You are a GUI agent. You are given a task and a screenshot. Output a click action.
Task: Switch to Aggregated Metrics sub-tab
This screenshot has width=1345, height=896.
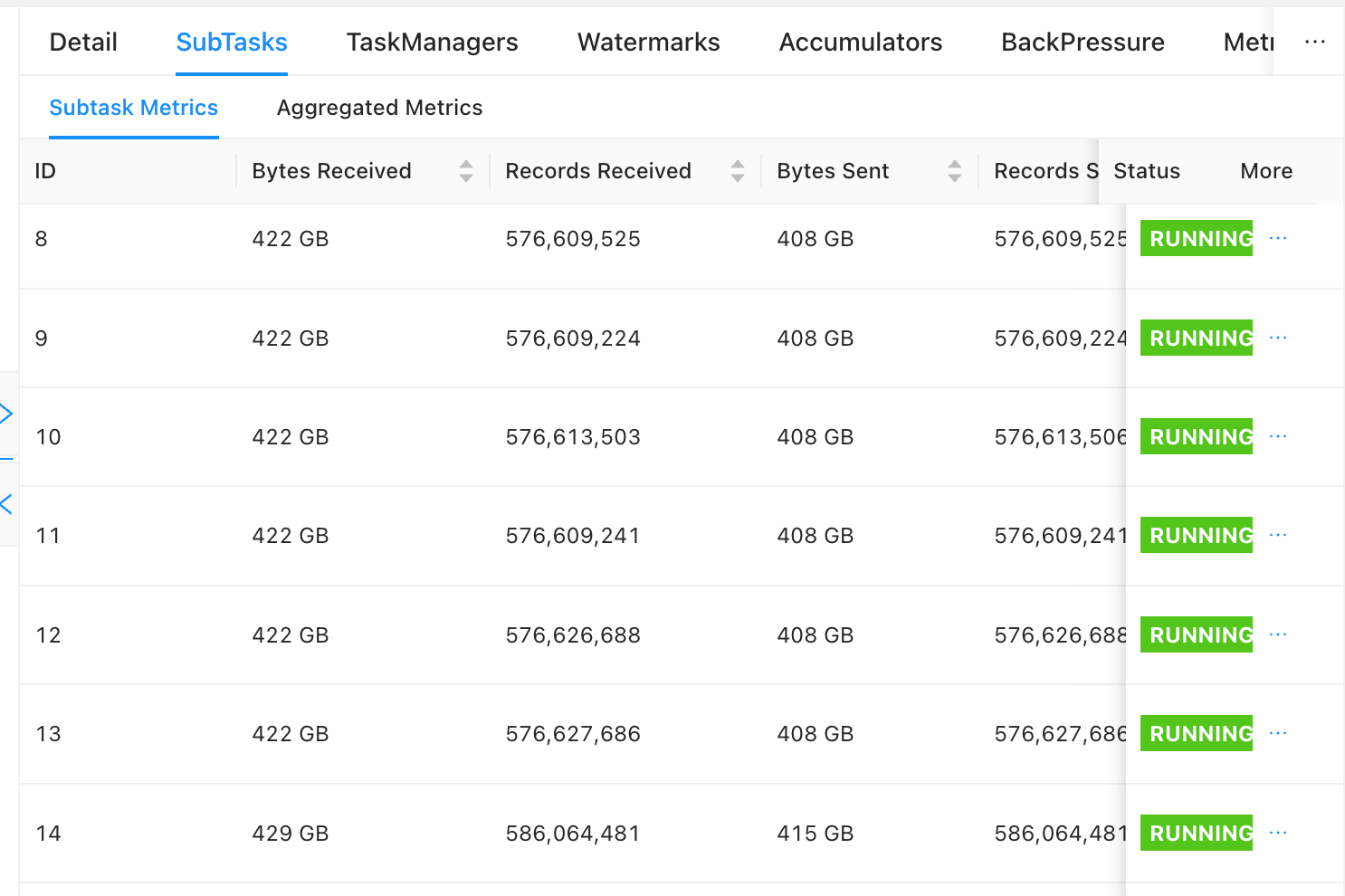[x=380, y=108]
